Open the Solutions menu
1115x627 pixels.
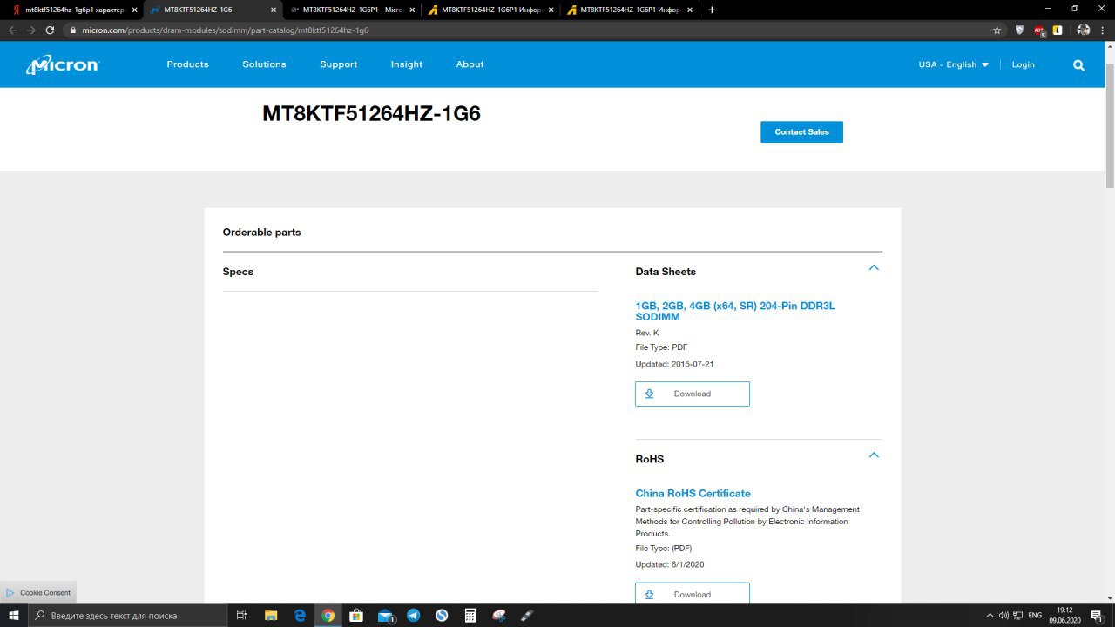(264, 64)
